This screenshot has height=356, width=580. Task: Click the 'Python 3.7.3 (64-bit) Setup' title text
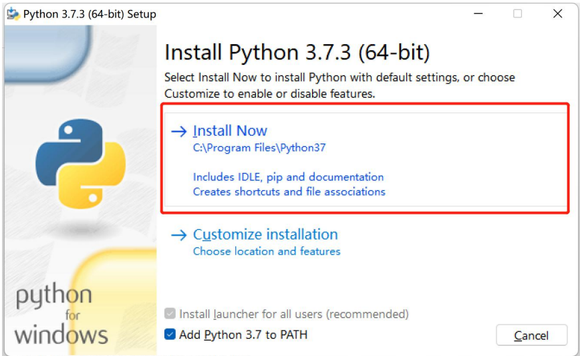[90, 14]
